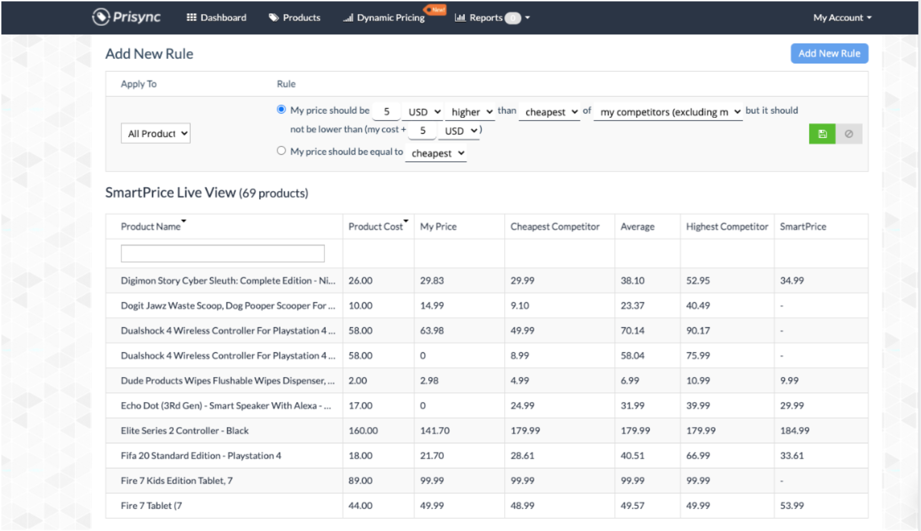Image resolution: width=921 pixels, height=531 pixels.
Task: Click the green save rule icon
Action: [822, 134]
